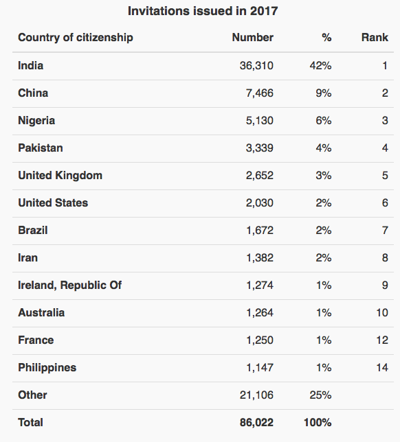Click China's invitation number 7,466
400x442 pixels.
coord(259,93)
